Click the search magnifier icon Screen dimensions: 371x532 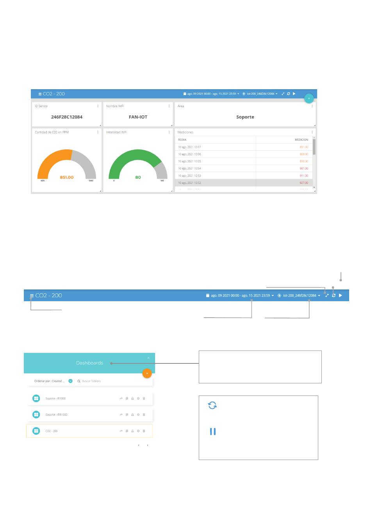tap(79, 381)
